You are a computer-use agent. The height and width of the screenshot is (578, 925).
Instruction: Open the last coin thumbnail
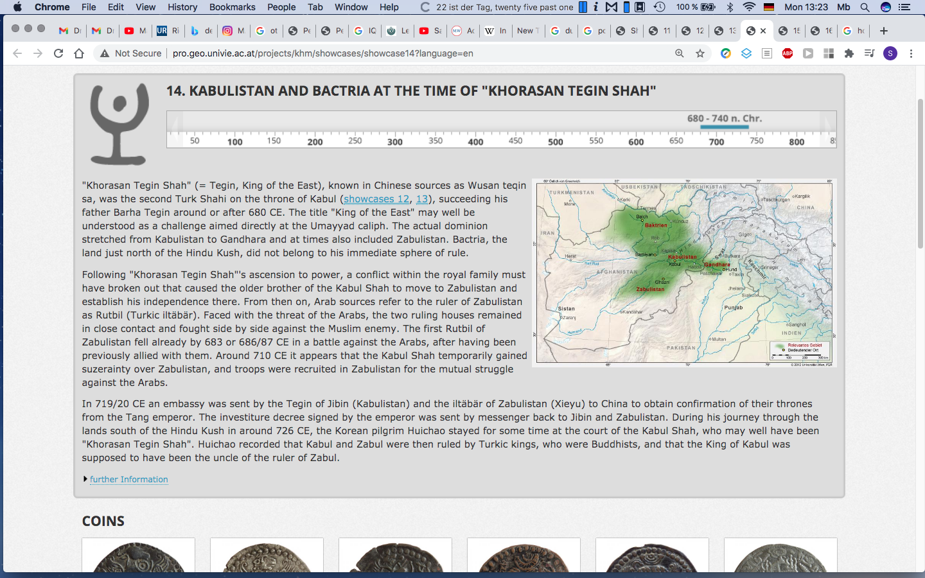[780, 556]
